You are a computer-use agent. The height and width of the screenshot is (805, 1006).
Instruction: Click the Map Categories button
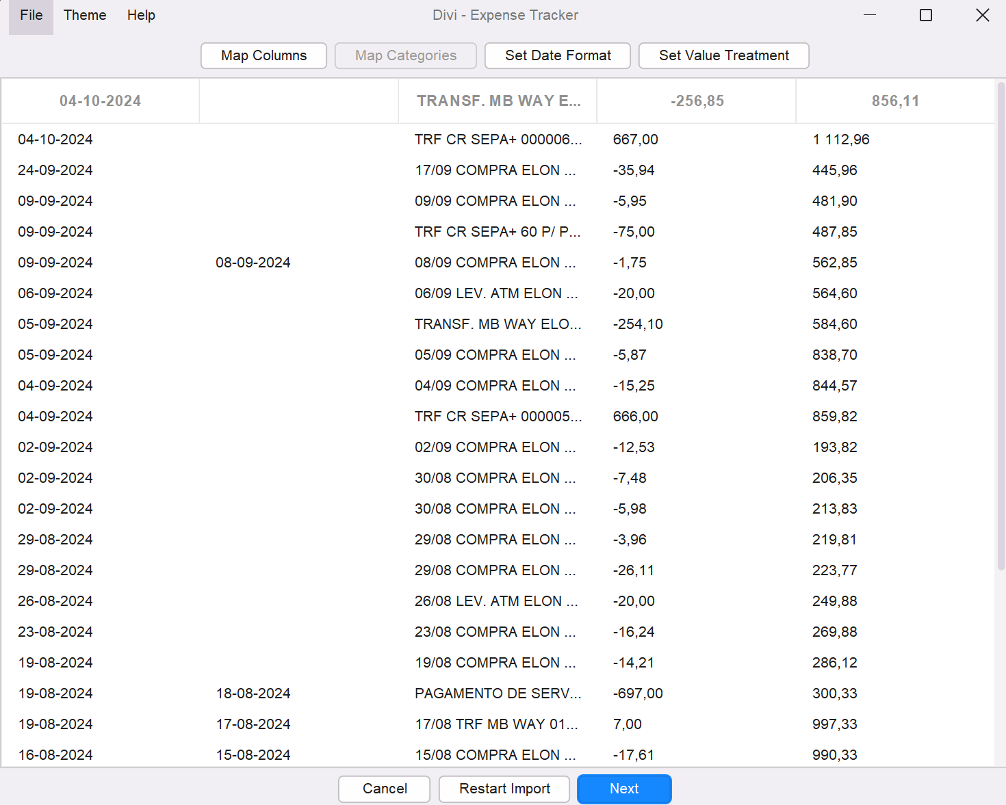coord(406,55)
